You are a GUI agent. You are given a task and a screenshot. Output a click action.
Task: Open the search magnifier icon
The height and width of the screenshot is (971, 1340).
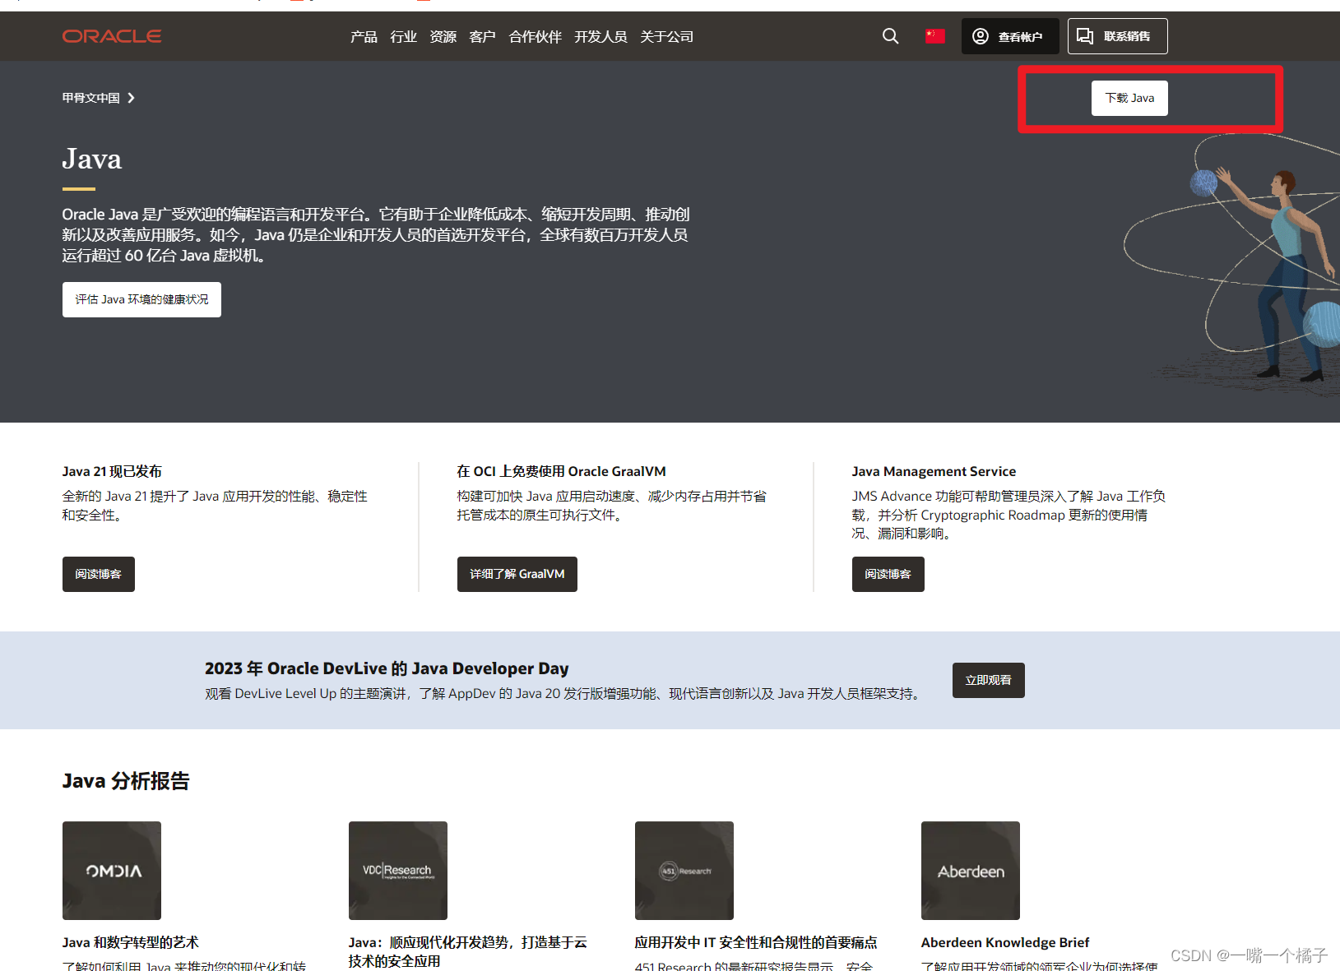(890, 36)
